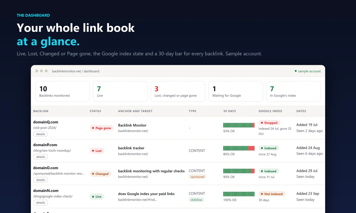Click the Indexed badge in domainO.com row

click(x=269, y=171)
